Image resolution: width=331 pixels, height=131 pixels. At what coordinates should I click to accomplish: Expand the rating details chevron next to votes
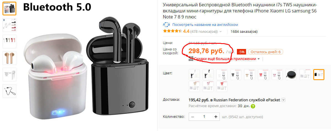pos(221,32)
